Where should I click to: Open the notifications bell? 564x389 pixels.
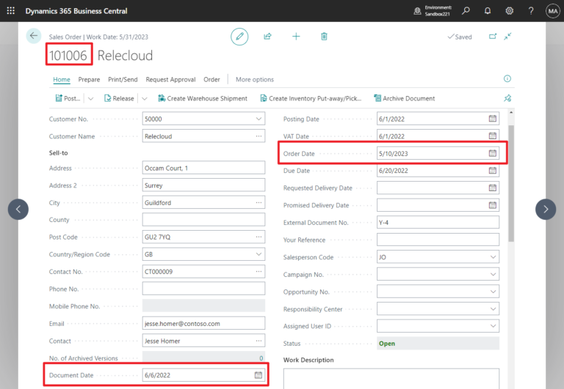coord(488,11)
